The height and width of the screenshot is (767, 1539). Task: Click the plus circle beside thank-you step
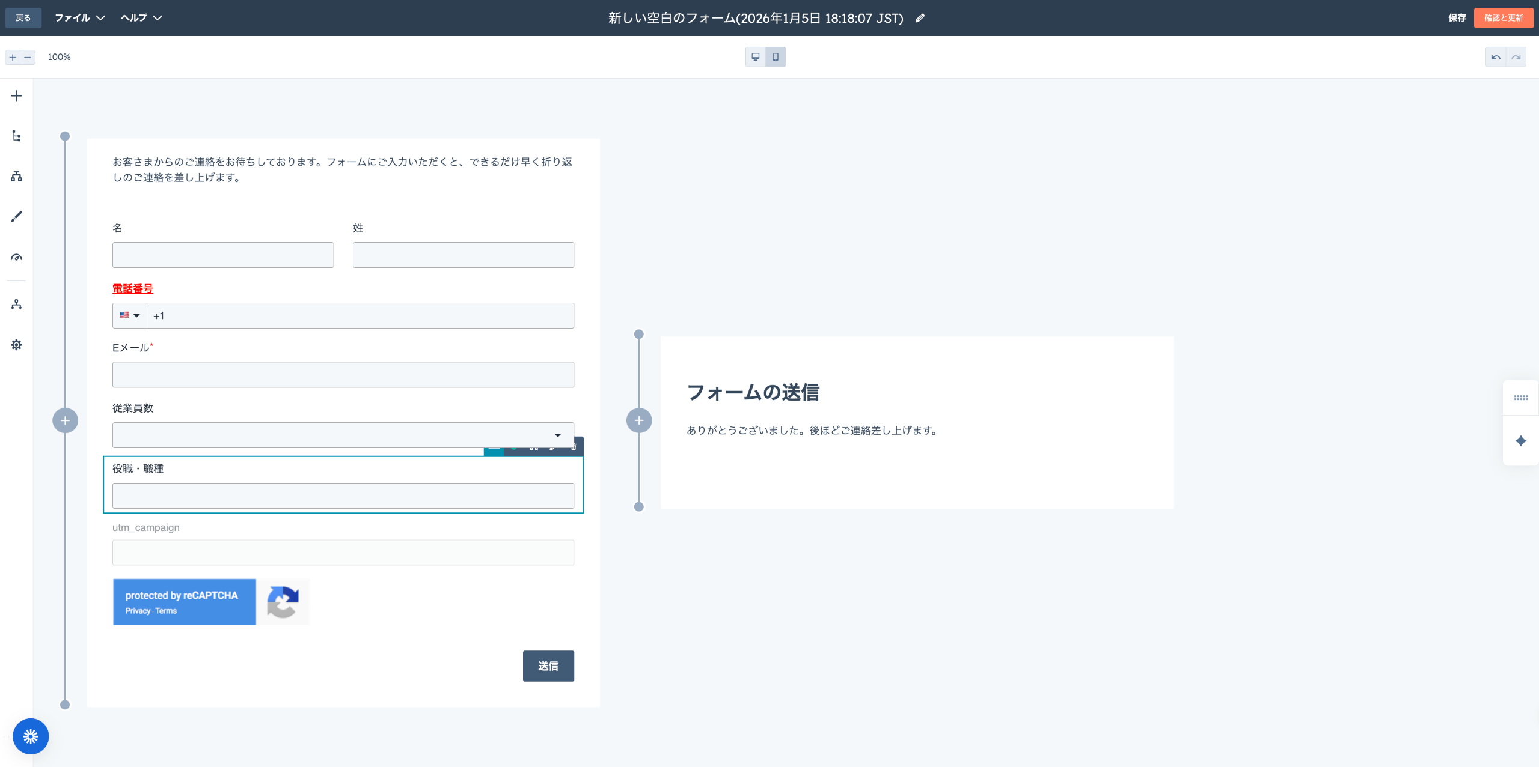(639, 420)
